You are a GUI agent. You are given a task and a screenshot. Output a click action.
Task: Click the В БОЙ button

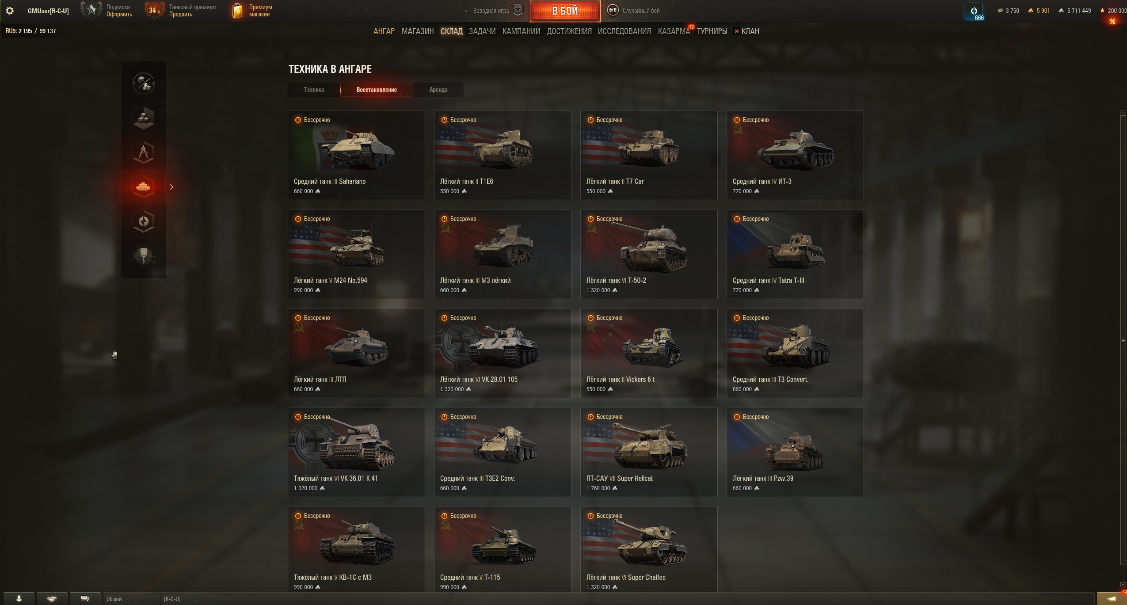(x=565, y=11)
